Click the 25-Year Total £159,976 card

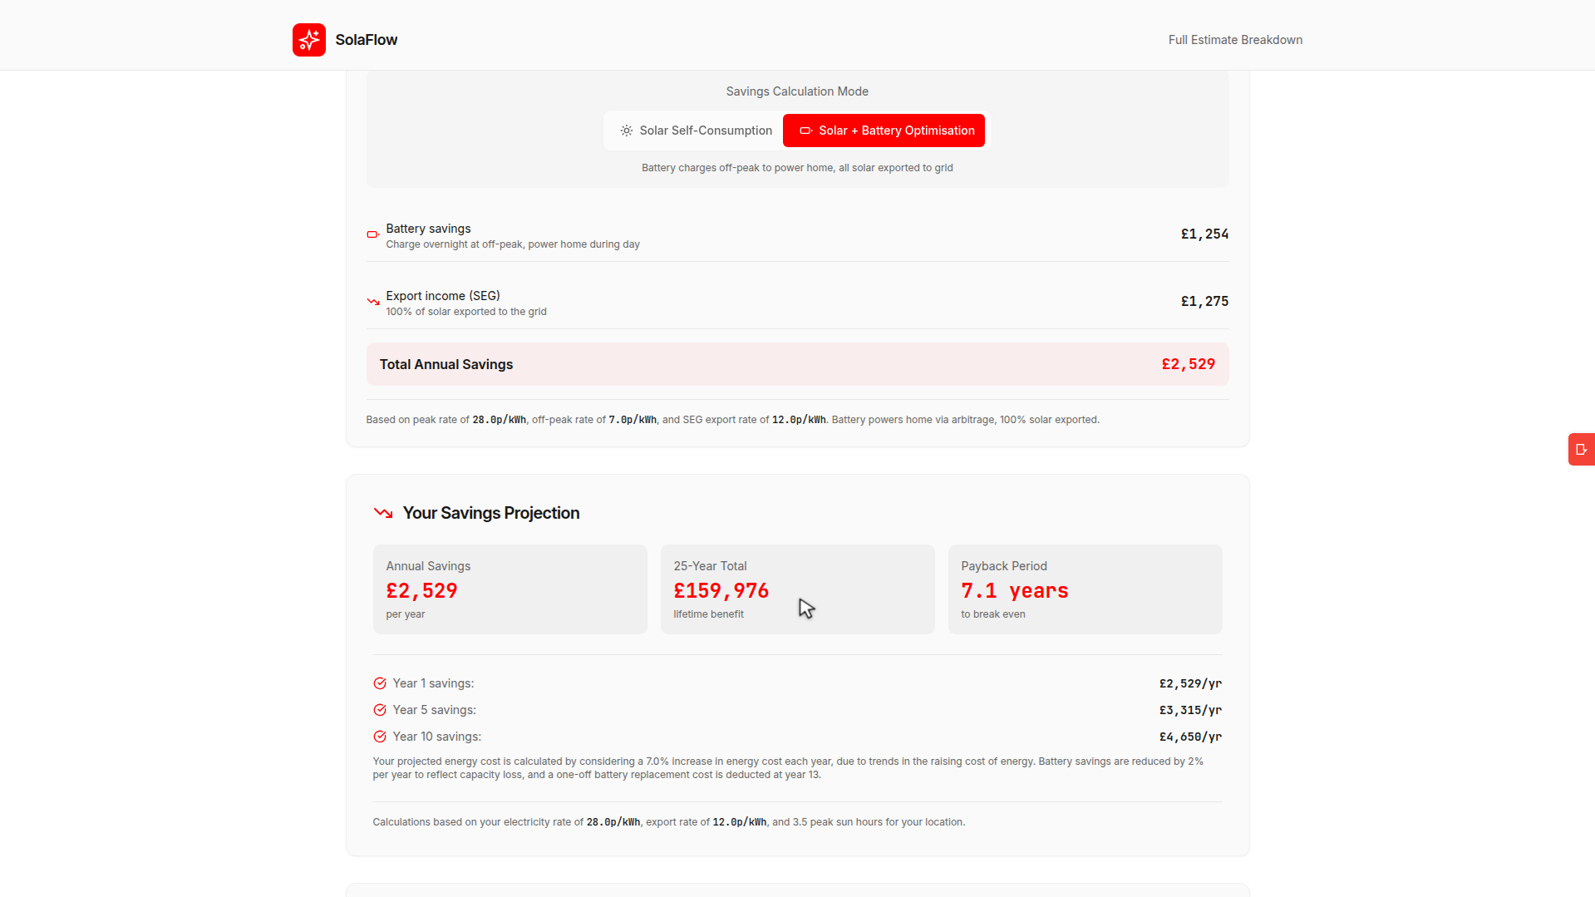[797, 589]
